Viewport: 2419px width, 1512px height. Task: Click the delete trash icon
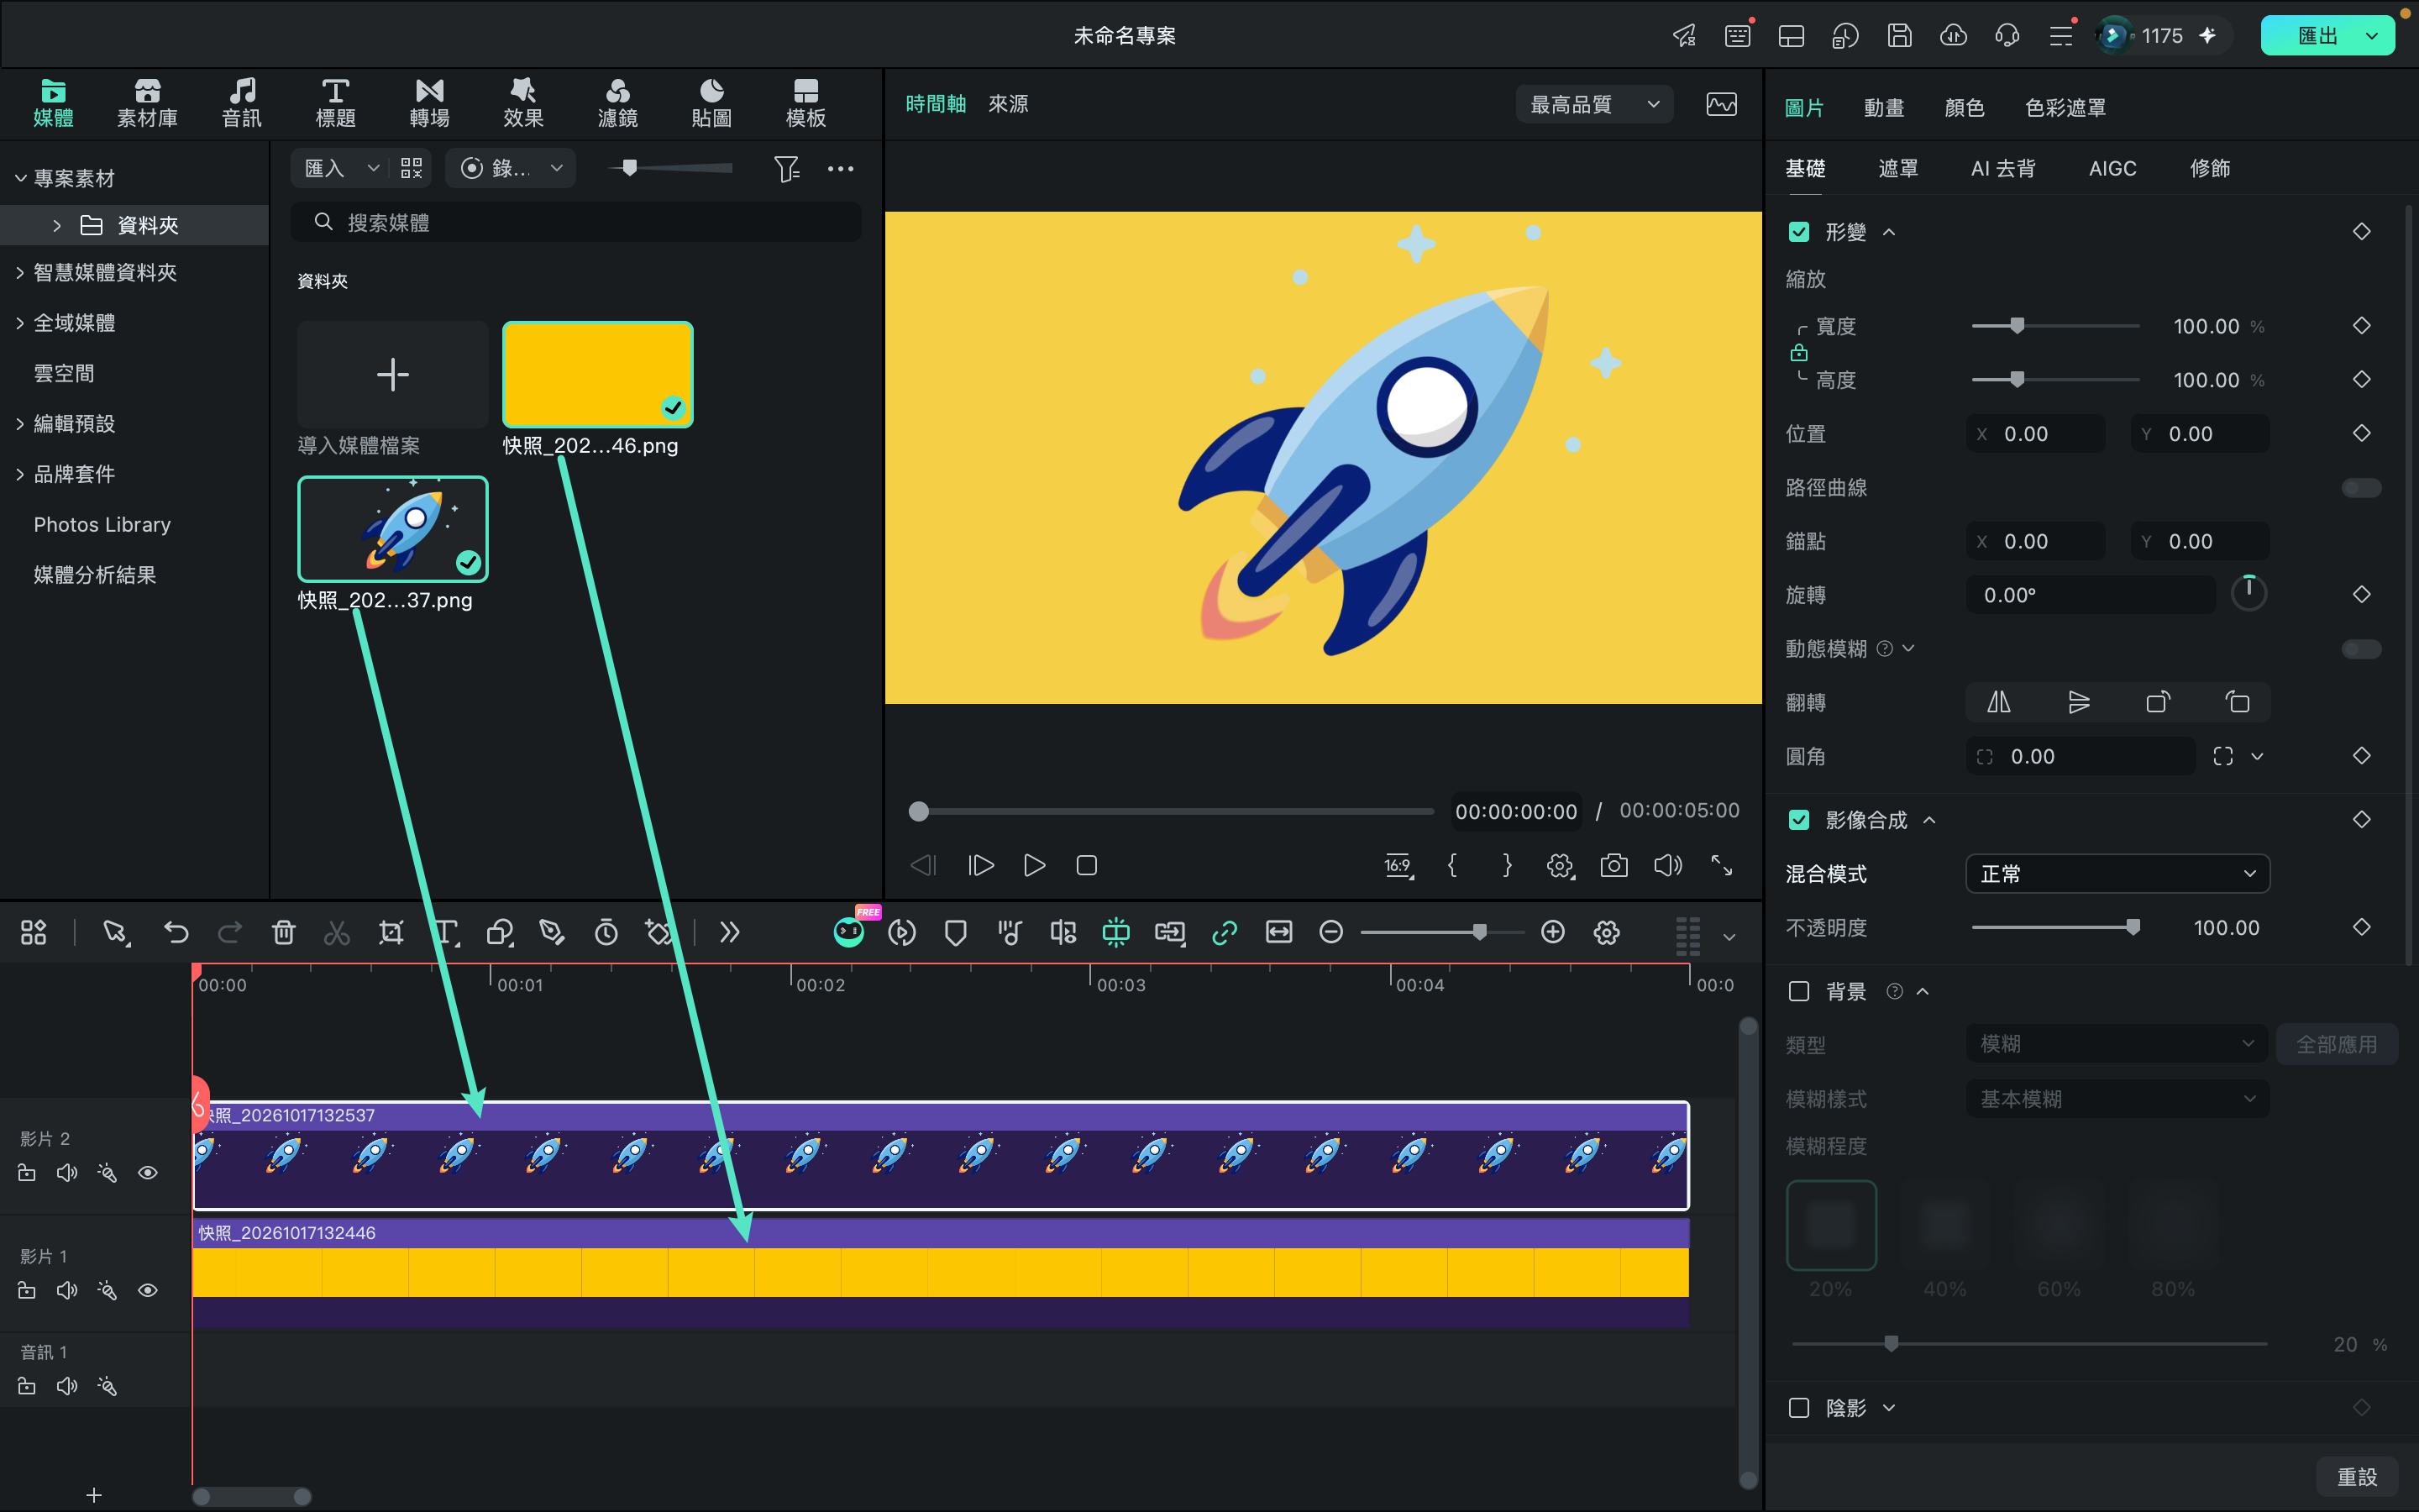tap(284, 932)
